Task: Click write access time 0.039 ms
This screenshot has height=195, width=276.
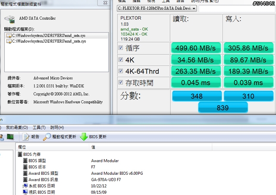Action: pos(248,83)
